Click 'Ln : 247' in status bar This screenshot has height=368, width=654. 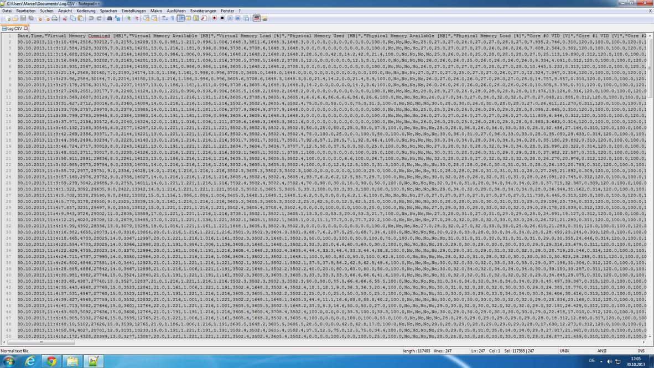click(478, 351)
